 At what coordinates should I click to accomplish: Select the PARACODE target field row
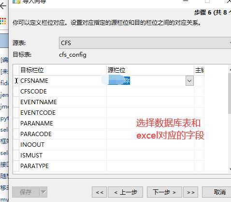[63, 134]
